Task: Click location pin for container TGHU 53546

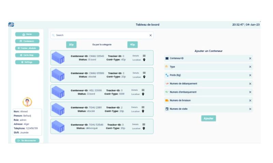Action: [x=144, y=128]
